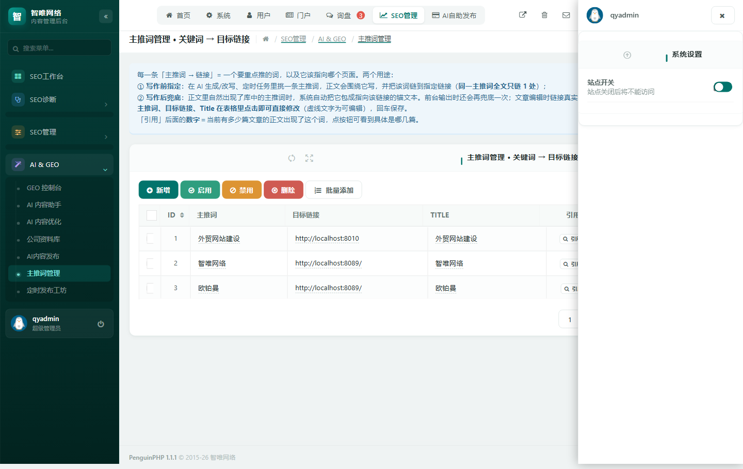This screenshot has height=469, width=743.
Task: Click the red 删除 button
Action: point(283,190)
